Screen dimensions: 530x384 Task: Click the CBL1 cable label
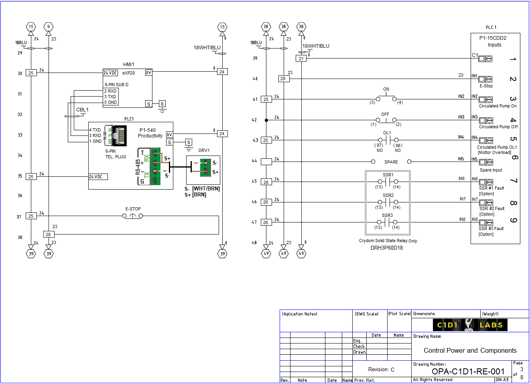coord(82,110)
